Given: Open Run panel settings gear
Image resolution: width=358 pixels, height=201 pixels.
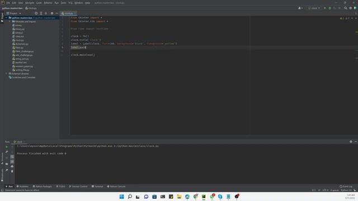Looking at the screenshot, I should [351, 141].
